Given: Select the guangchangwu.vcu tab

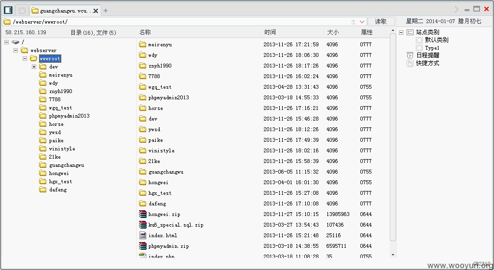Looking at the screenshot, I should (x=65, y=11).
